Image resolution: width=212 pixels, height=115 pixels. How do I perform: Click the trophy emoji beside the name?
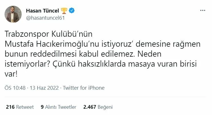pyautogui.click(x=64, y=11)
